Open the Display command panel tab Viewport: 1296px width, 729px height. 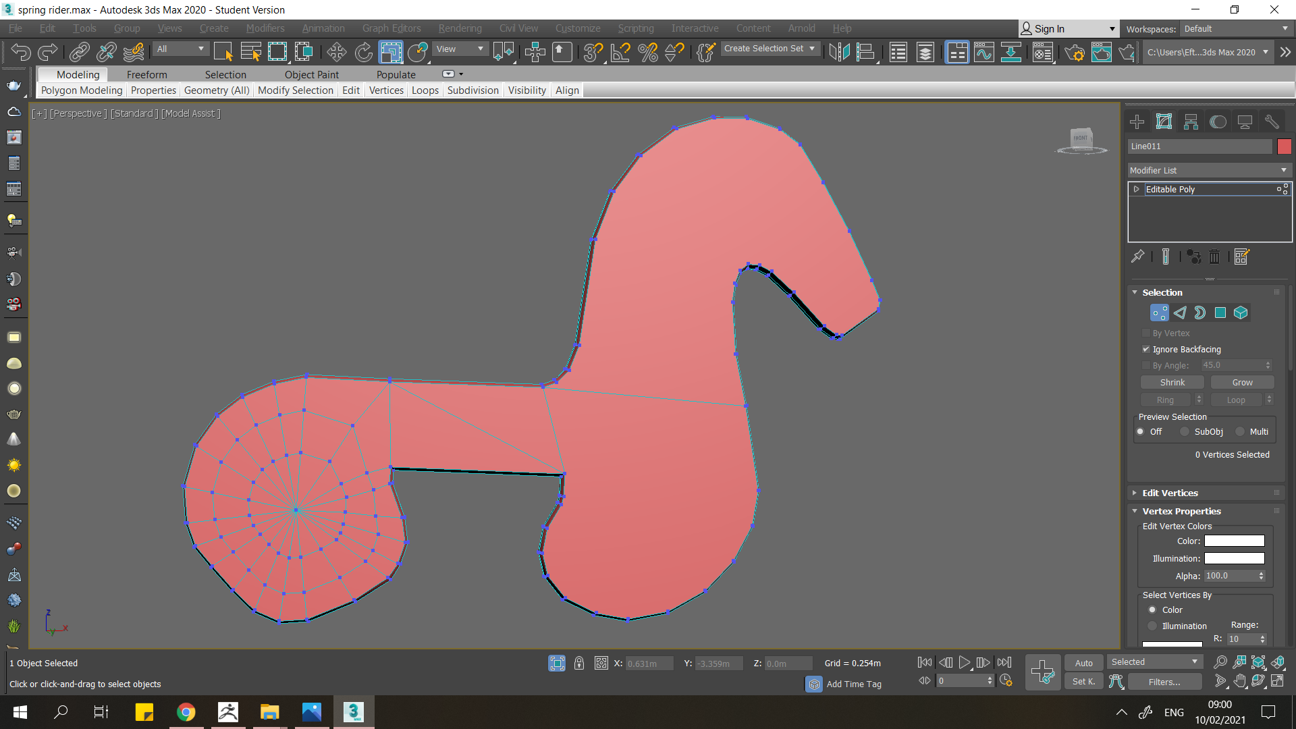[x=1245, y=122]
